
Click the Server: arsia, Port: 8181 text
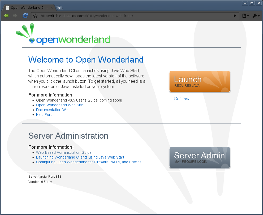coord(46,177)
